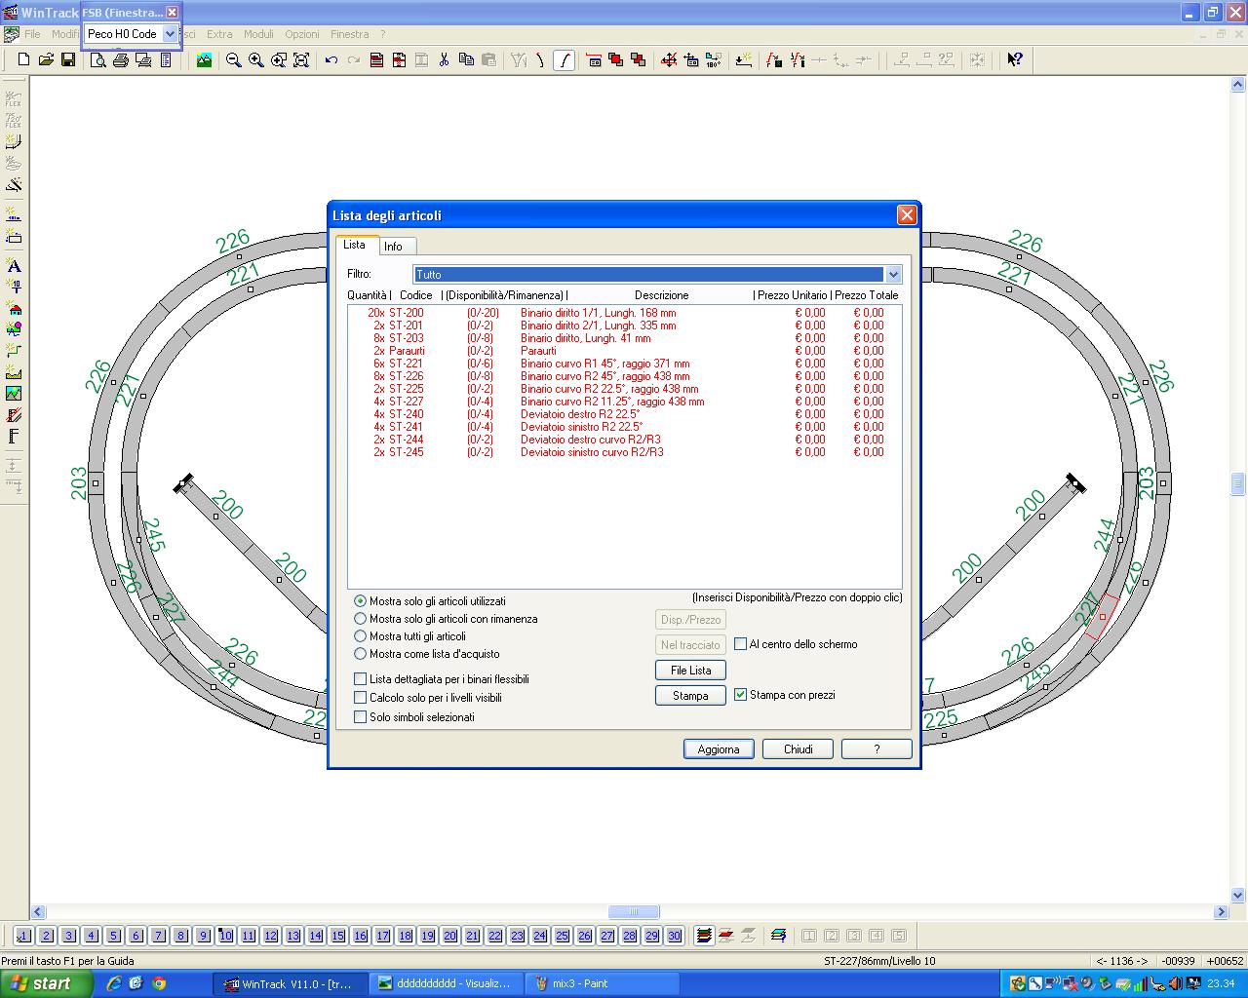Open the Moduli menu
The height and width of the screenshot is (998, 1248).
point(258,34)
